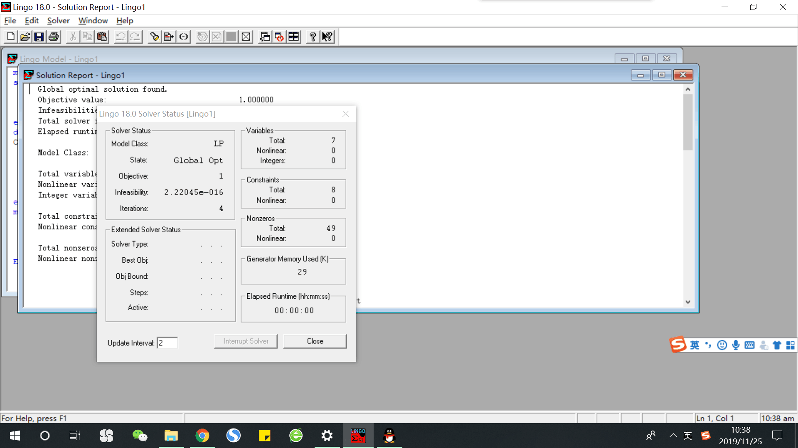
Task: Open the Solver menu
Action: pos(58,21)
